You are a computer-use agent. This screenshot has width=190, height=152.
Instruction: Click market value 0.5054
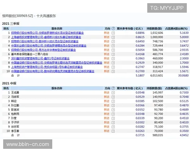[140, 50]
